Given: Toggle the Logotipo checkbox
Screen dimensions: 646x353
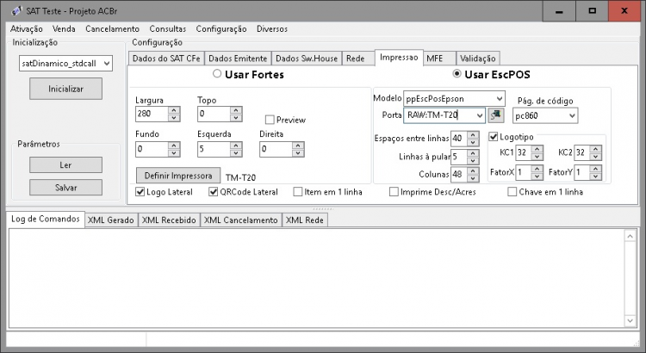Looking at the screenshot, I should coord(494,137).
